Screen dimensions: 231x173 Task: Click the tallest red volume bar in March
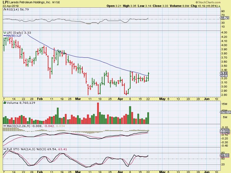point(98,114)
